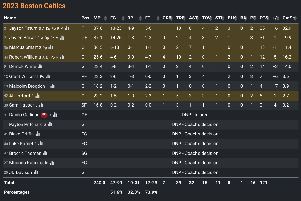The width and height of the screenshot is (301, 201).
Task: Click the GmSc column header
Action: (x=289, y=18)
